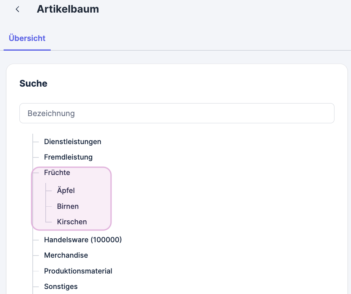Click the back arrow beside Artikelbaum

pyautogui.click(x=17, y=9)
